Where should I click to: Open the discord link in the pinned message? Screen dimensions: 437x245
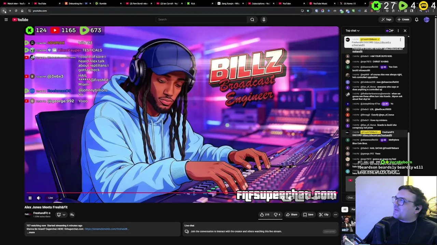(x=382, y=42)
